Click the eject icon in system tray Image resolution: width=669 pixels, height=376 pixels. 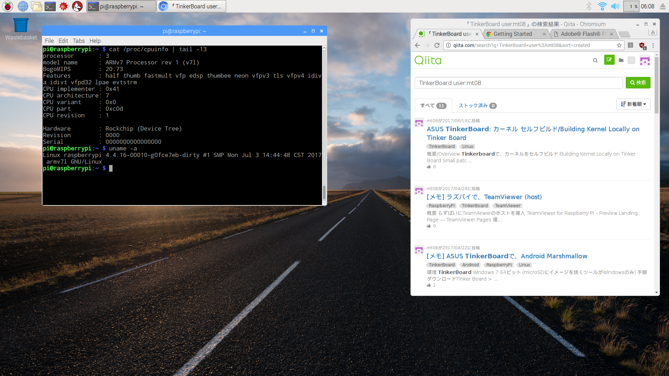[x=663, y=6]
